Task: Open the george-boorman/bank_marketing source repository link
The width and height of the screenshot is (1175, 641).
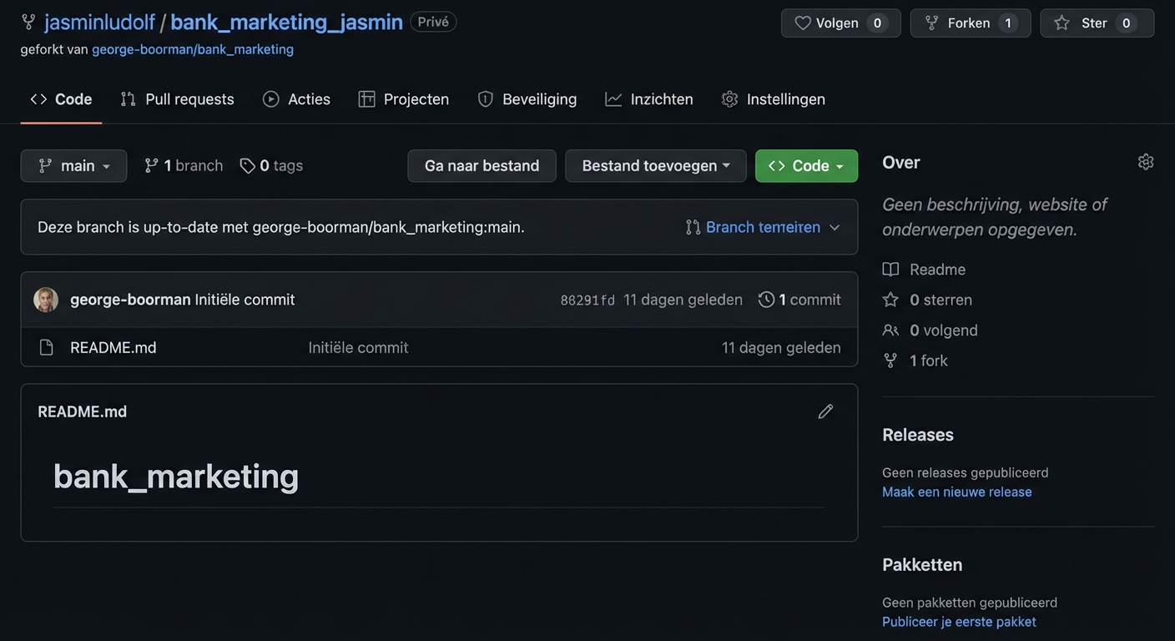Action: click(193, 48)
